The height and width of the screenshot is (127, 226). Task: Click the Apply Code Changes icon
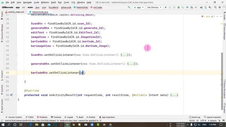click(x=174, y=7)
